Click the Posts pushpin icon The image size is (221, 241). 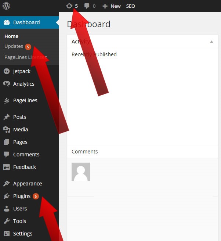point(7,117)
